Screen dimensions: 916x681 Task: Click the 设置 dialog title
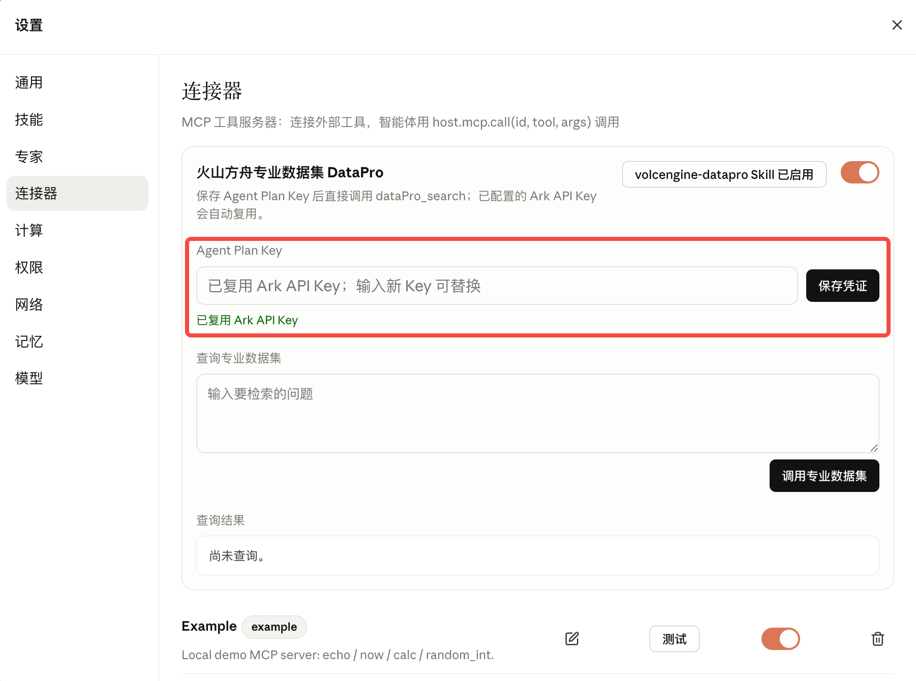(x=29, y=25)
